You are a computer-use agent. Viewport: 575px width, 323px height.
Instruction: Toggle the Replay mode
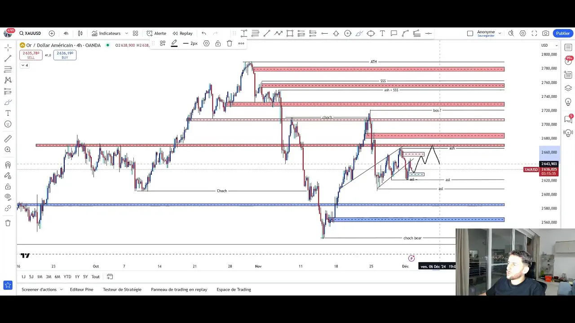click(x=183, y=33)
